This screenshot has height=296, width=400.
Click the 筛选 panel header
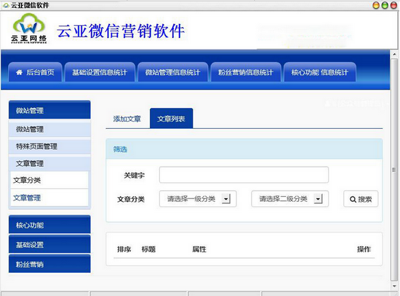click(x=244, y=149)
